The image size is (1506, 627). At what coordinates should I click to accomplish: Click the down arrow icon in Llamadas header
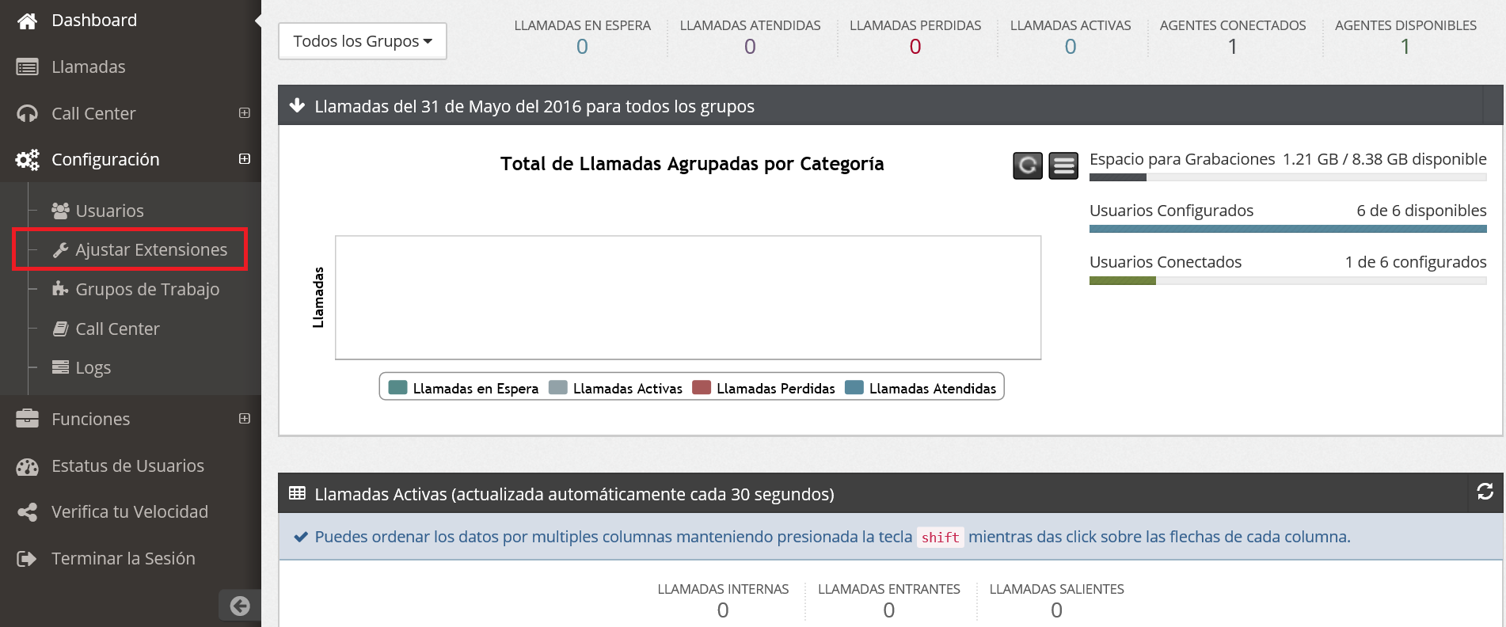[x=297, y=105]
